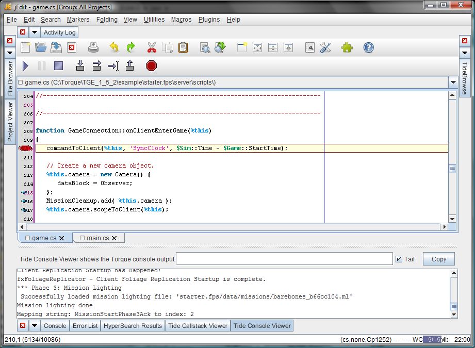Click the Undo arrow icon
This screenshot has height=348, width=475.
(x=114, y=48)
